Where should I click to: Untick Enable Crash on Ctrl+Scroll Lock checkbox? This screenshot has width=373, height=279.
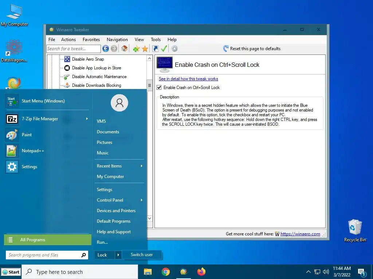point(159,87)
